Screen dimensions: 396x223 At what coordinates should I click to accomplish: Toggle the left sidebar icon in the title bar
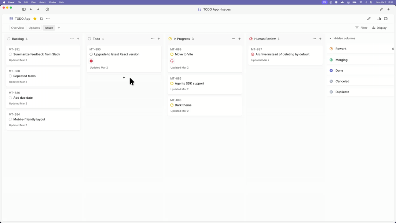(24, 9)
